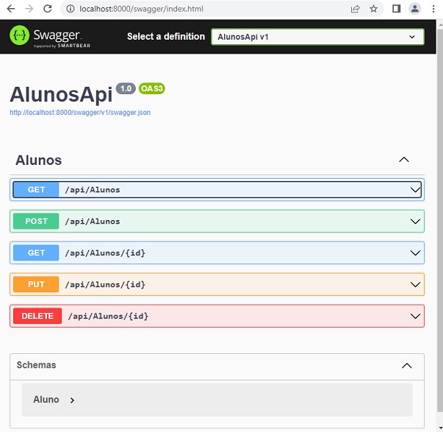Click the browser address bar
The width and height of the screenshot is (443, 432).
206,9
